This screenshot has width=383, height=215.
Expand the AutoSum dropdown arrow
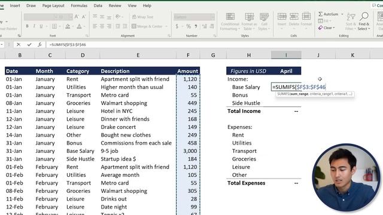pos(342,14)
